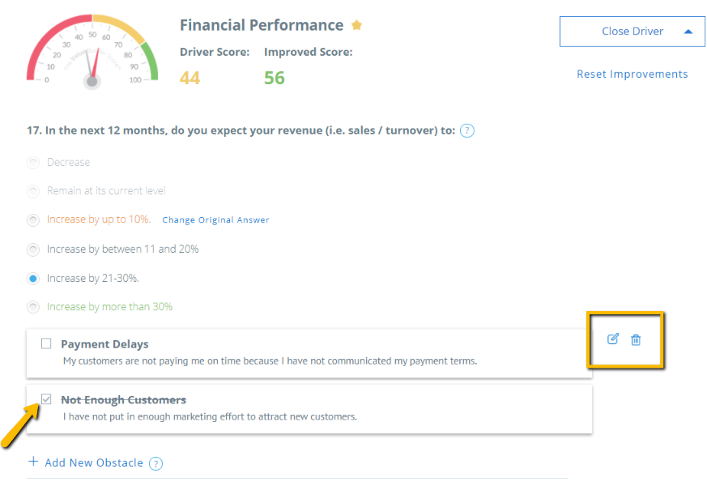Viewport: 707px width, 486px height.
Task: Click Change Original Answer link
Action: tap(215, 220)
